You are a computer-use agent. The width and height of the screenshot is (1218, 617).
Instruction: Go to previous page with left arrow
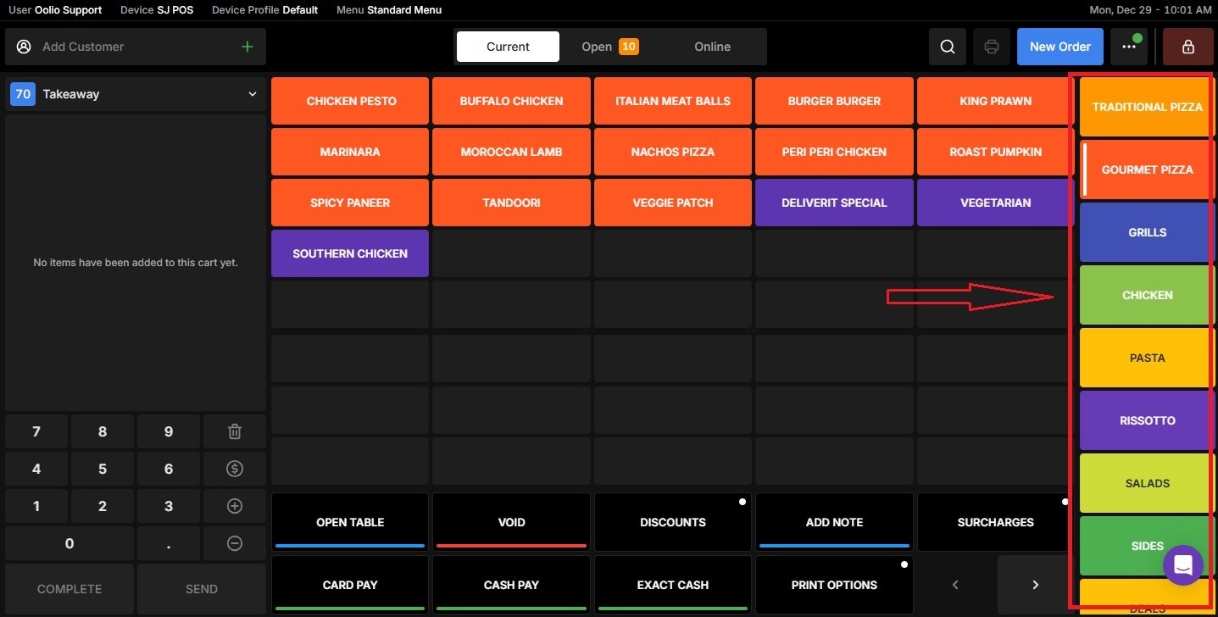point(955,585)
